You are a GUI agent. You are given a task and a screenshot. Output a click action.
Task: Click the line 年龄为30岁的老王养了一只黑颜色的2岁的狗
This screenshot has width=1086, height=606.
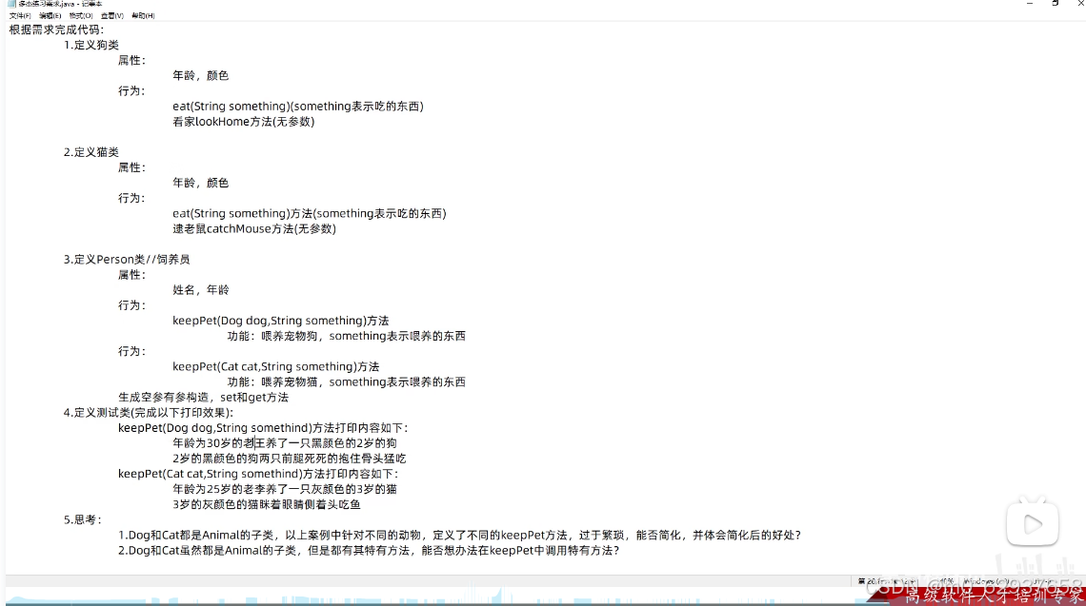coord(285,443)
